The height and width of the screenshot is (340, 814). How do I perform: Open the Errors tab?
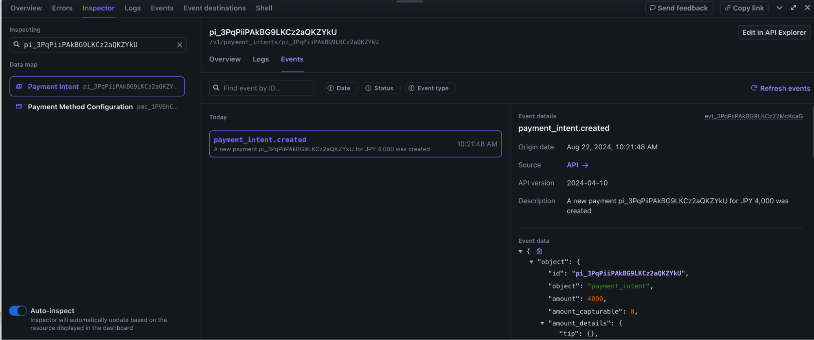point(62,8)
